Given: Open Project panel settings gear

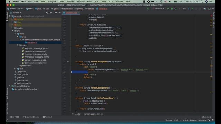Looking at the screenshot, I should (56, 13).
